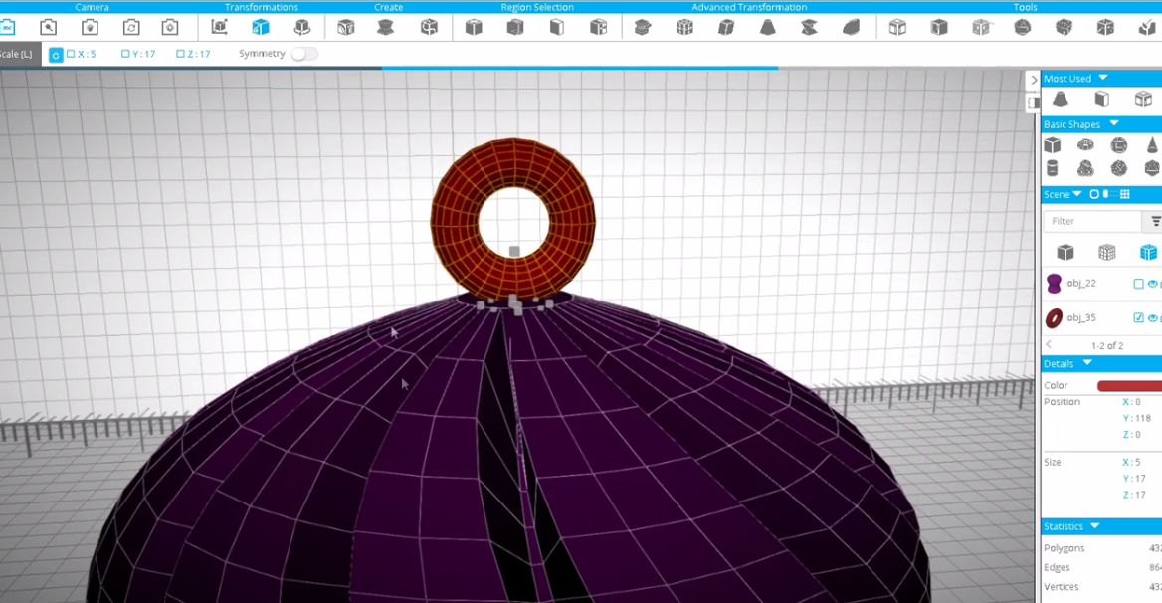Image resolution: width=1162 pixels, height=603 pixels.
Task: Select the blue scale transformation tool
Action: coord(260,28)
